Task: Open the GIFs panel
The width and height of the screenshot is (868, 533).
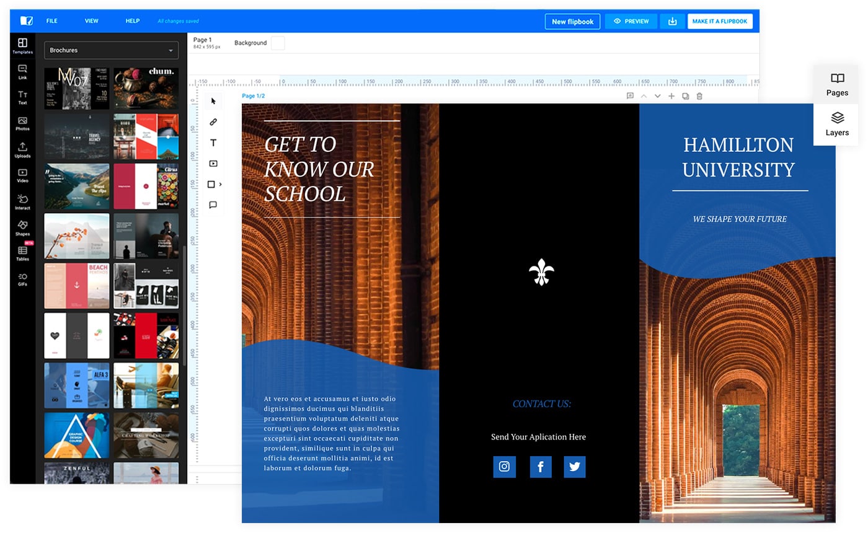Action: tap(22, 280)
